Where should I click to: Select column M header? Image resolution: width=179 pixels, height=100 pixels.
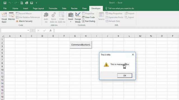pos(140,36)
